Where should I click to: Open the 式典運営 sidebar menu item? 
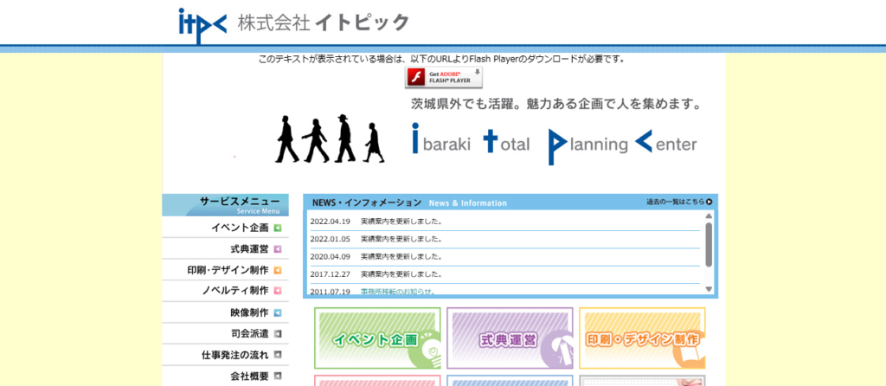tap(226, 248)
